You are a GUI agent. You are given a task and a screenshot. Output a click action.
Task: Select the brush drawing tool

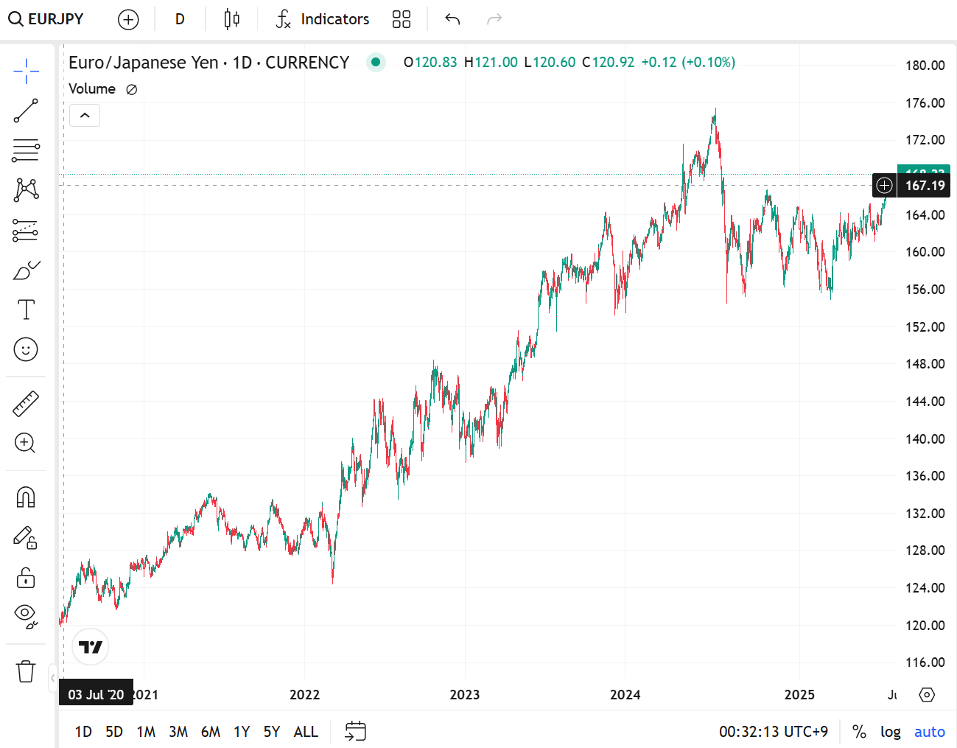point(26,270)
